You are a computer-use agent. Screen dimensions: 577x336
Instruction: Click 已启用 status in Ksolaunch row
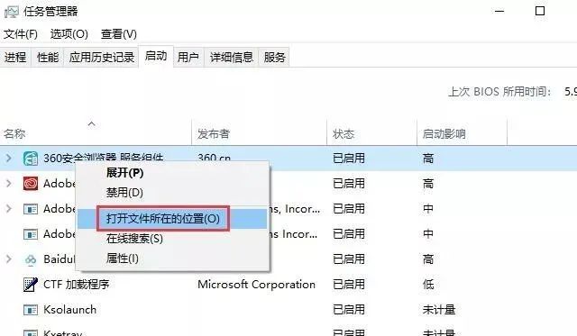click(349, 310)
